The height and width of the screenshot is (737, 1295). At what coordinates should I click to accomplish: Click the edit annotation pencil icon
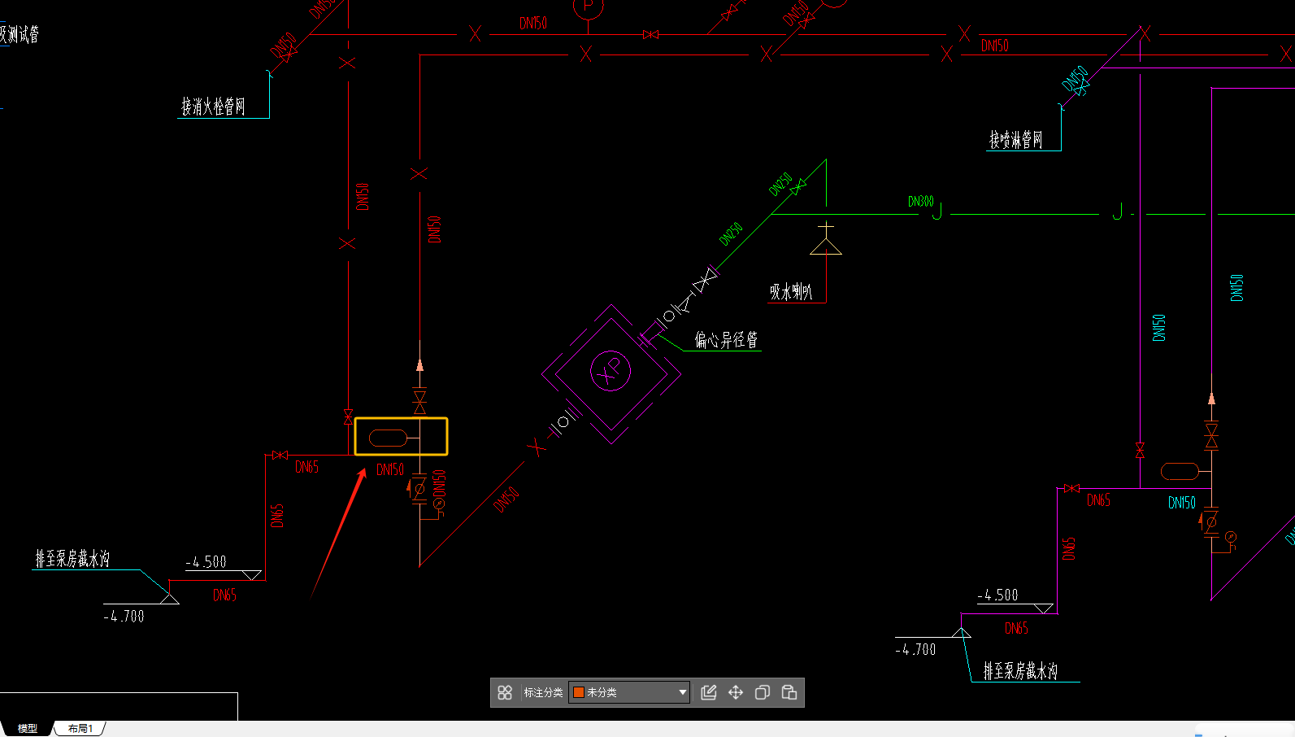tap(709, 692)
